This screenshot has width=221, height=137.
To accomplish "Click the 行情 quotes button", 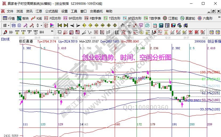I will [x=9, y=18].
